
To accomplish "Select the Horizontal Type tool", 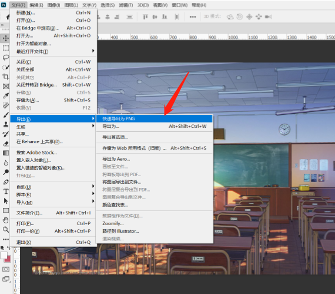I will (5, 191).
